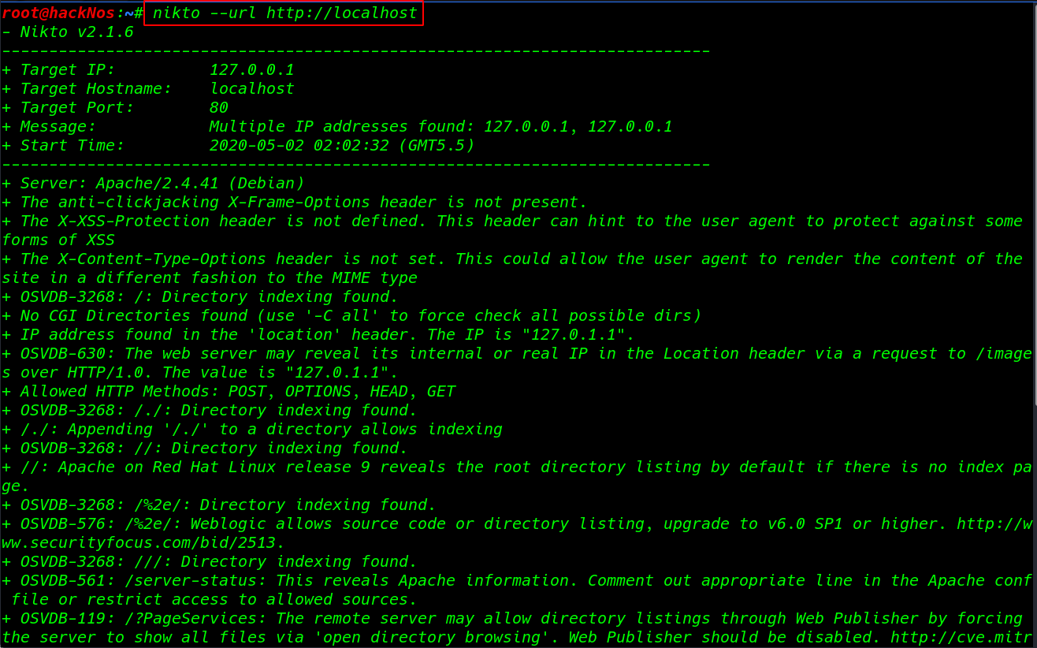
Task: Click the Target IP value 127.0.0.1
Action: tap(252, 69)
